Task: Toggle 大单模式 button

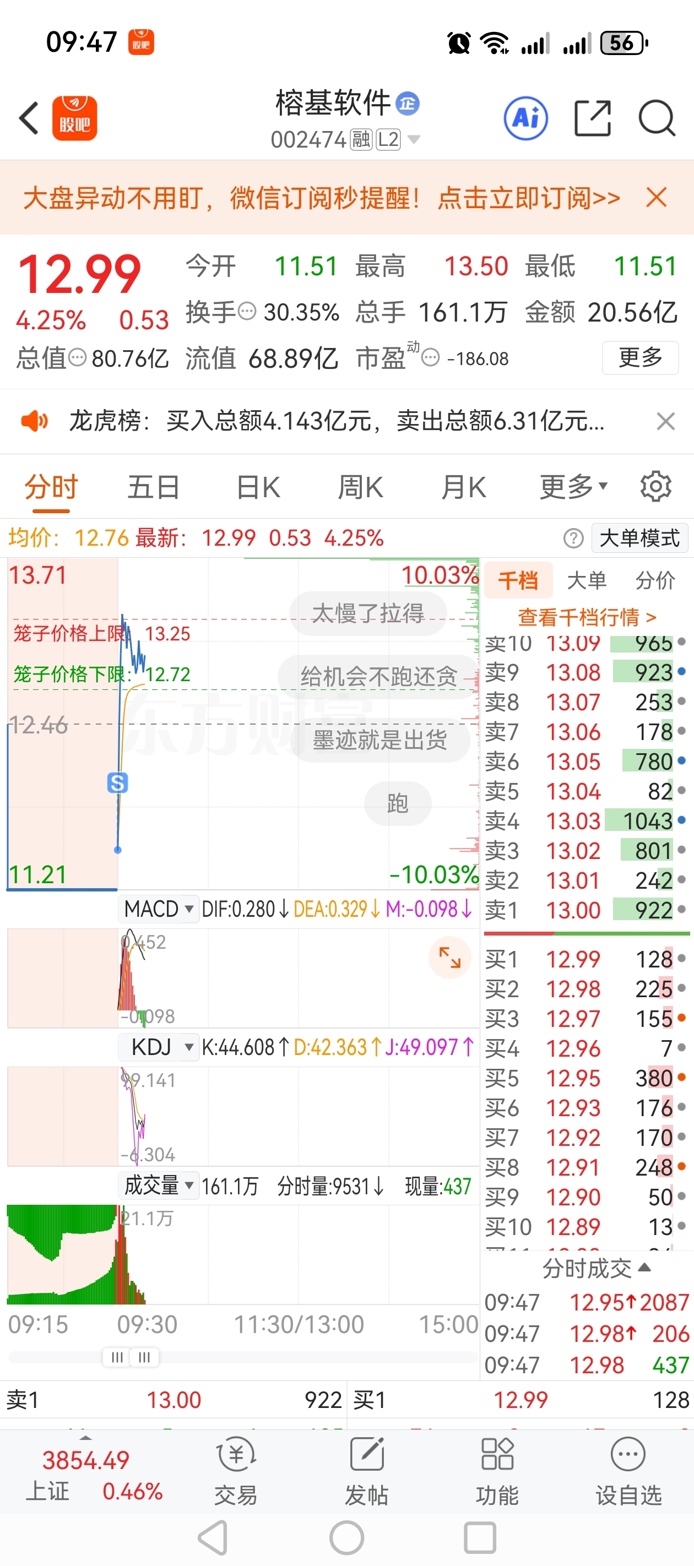Action: coord(640,538)
